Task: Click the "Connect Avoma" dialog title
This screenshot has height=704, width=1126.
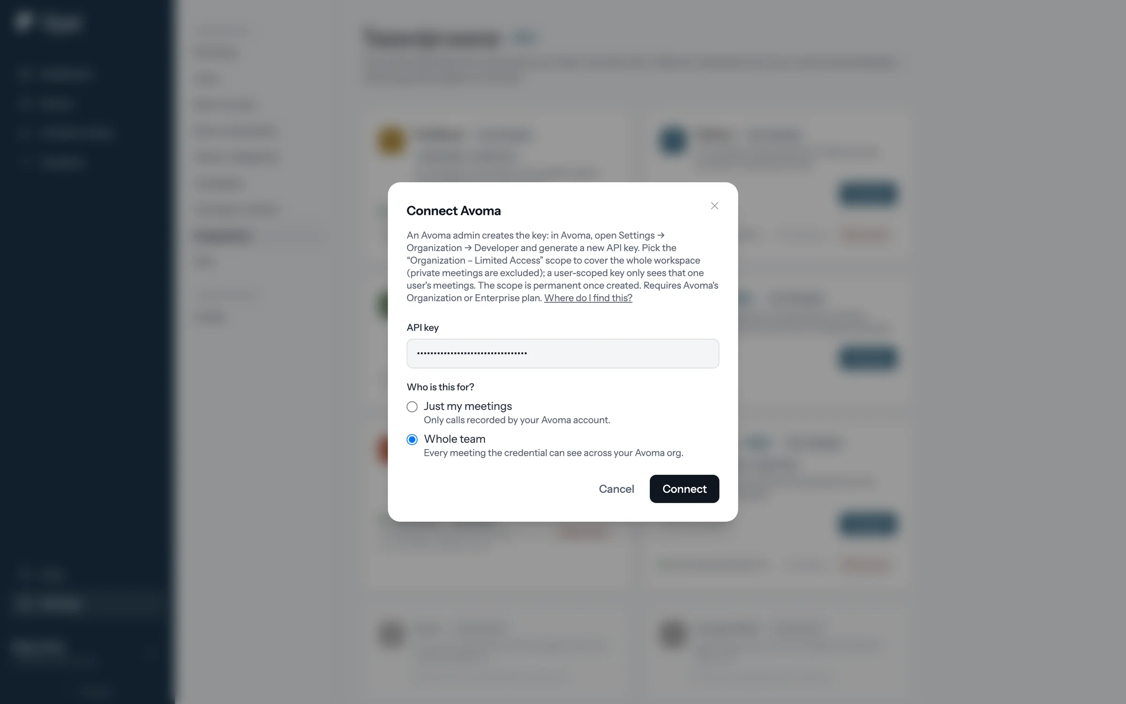Action: coord(453,211)
